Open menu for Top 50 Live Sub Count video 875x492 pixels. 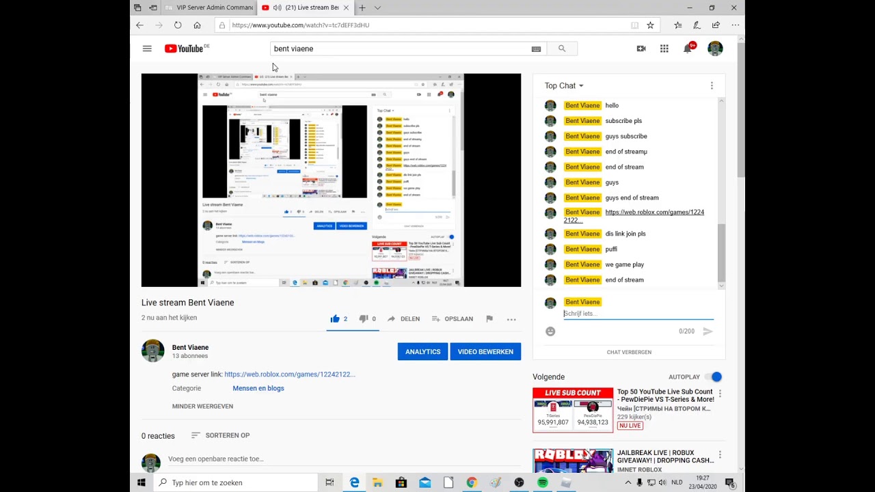point(720,394)
